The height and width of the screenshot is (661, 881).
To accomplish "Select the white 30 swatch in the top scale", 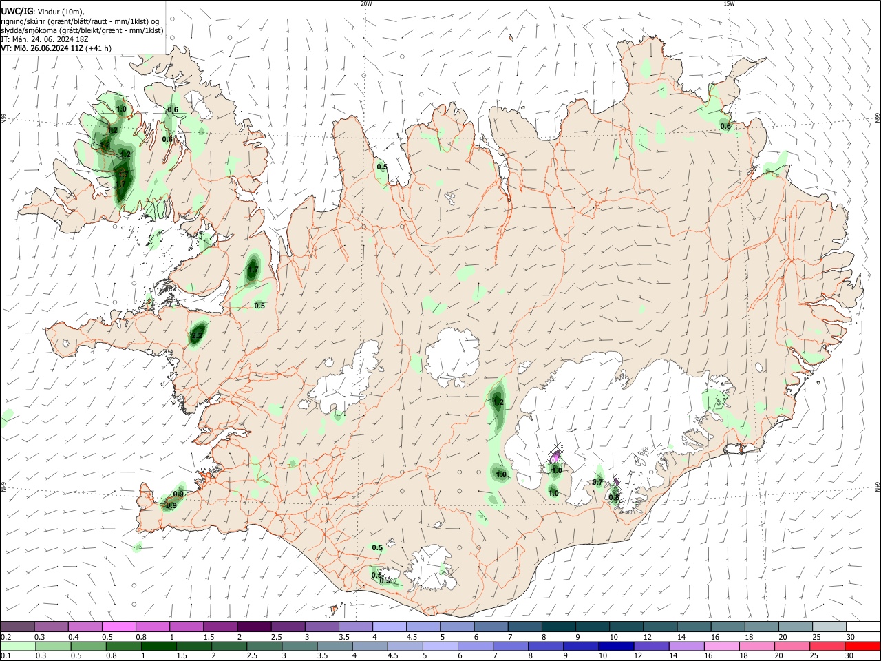I will pyautogui.click(x=864, y=627).
